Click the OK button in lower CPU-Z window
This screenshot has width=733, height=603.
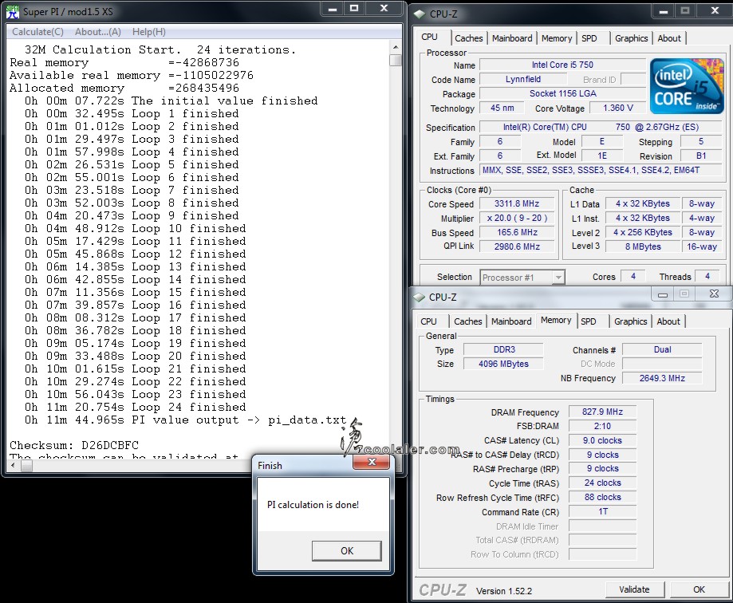[x=699, y=589]
